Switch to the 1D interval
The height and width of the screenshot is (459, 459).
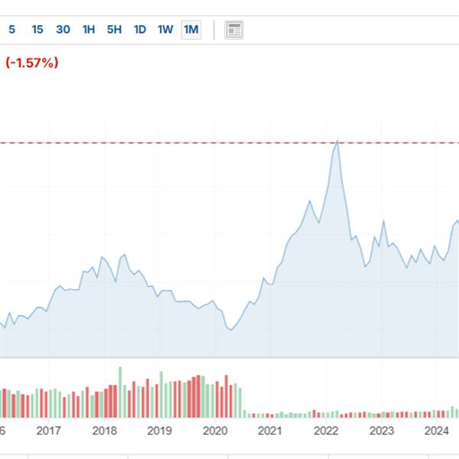140,30
